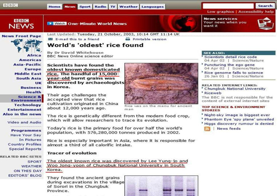Switch to Low graphics version
The height and width of the screenshot is (196, 277).
coord(221,12)
